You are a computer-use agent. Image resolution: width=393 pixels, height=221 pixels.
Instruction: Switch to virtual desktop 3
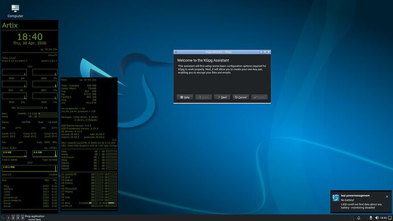(18, 218)
